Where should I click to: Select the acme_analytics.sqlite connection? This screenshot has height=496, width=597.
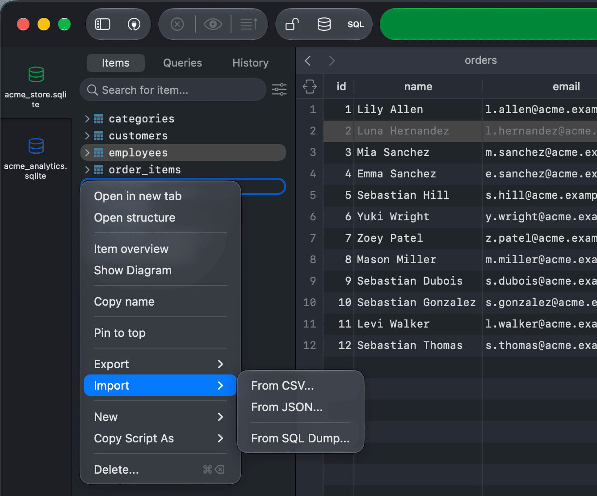click(x=36, y=159)
